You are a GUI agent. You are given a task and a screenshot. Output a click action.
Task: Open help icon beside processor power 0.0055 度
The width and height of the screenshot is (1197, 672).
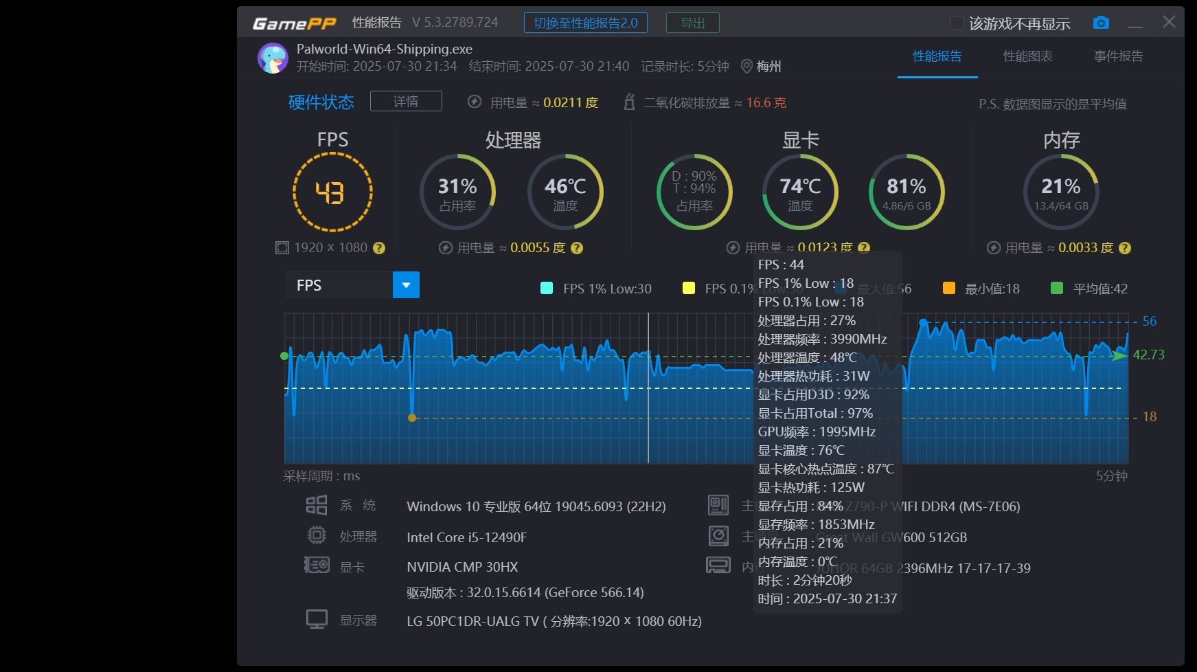[x=577, y=248]
